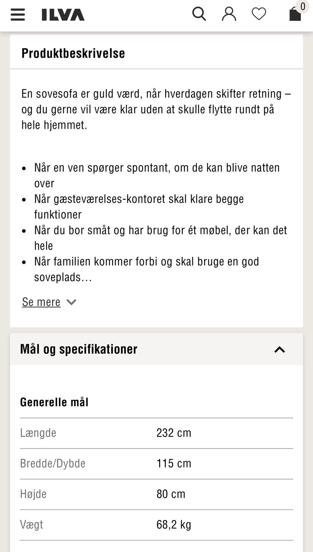The height and width of the screenshot is (552, 313).
Task: Select the account profile icon
Action: pyautogui.click(x=229, y=14)
